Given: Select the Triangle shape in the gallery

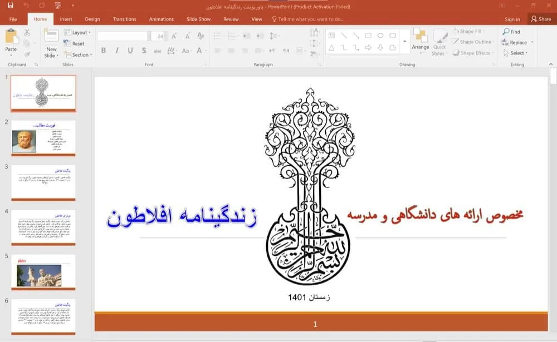Looking at the screenshot, I should [332, 47].
